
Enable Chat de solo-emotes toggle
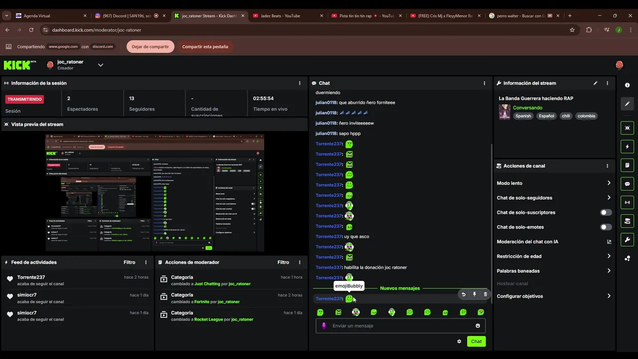[x=606, y=227]
